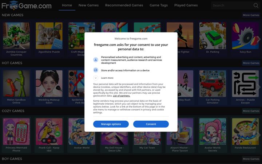Open Avatar World game thumbnail
The image size is (262, 164).
[82, 132]
